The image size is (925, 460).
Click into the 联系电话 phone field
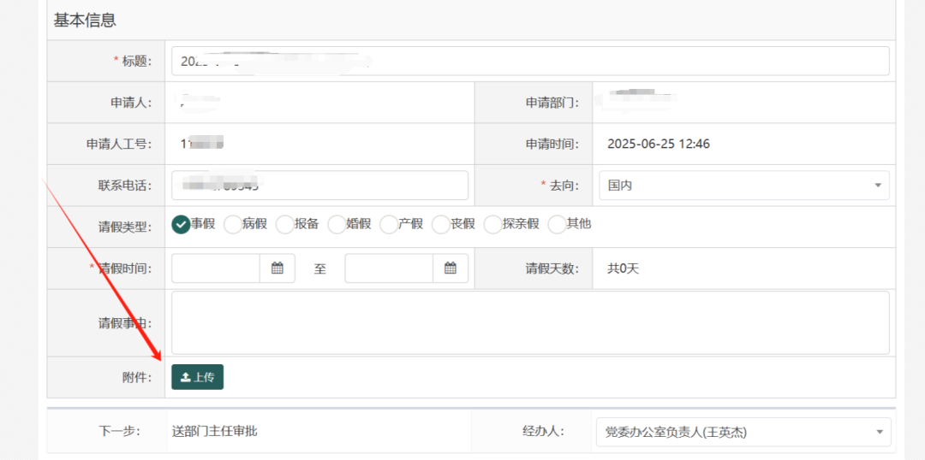319,186
